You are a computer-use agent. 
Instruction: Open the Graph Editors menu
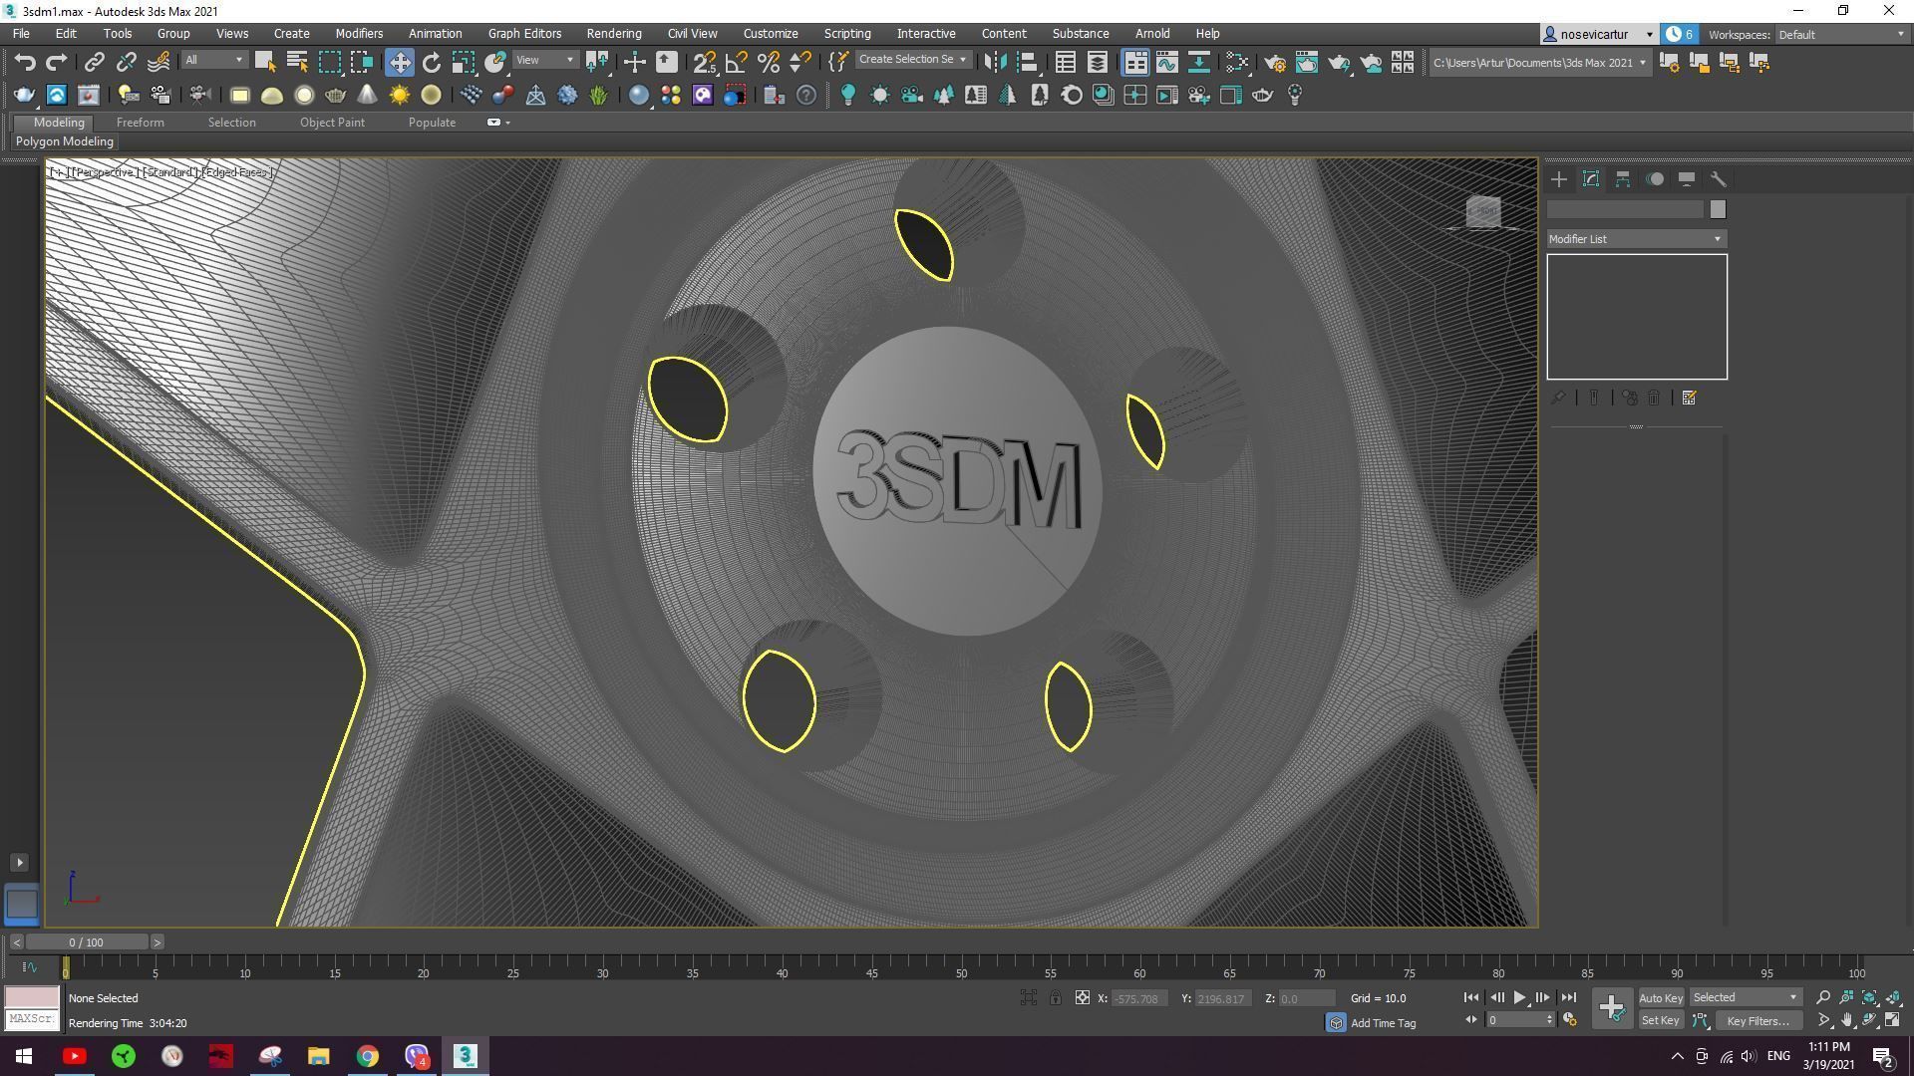(x=524, y=33)
